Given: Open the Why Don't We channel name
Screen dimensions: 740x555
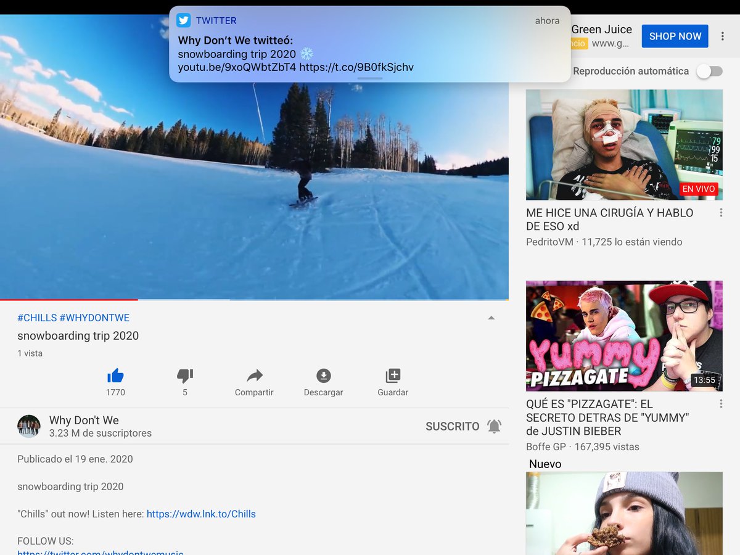Looking at the screenshot, I should coord(84,420).
